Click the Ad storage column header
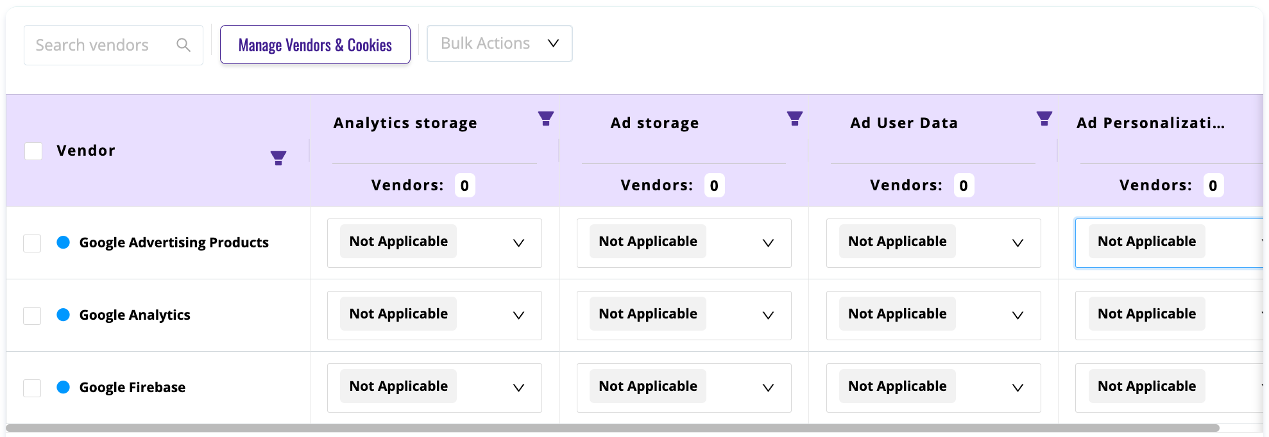Screen dimensions: 1269x437 [655, 123]
